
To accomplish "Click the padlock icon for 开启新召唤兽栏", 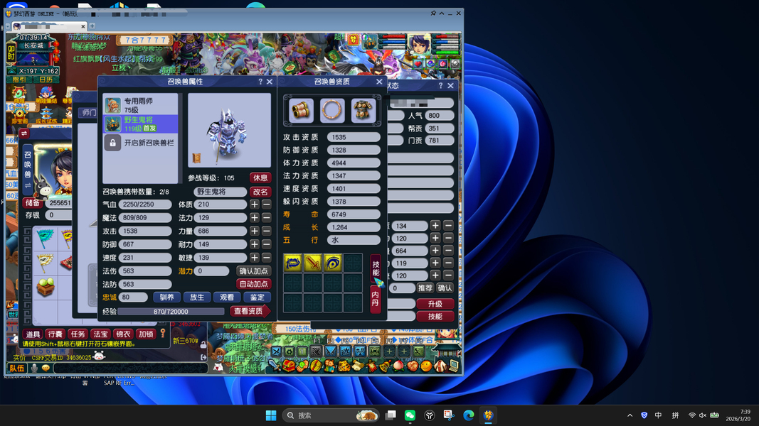I will tap(112, 143).
